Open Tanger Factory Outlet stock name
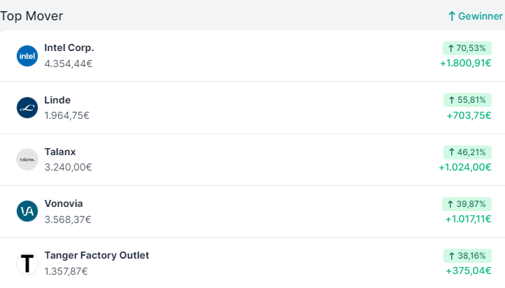Viewport: 505px width, 288px height. pos(97,255)
